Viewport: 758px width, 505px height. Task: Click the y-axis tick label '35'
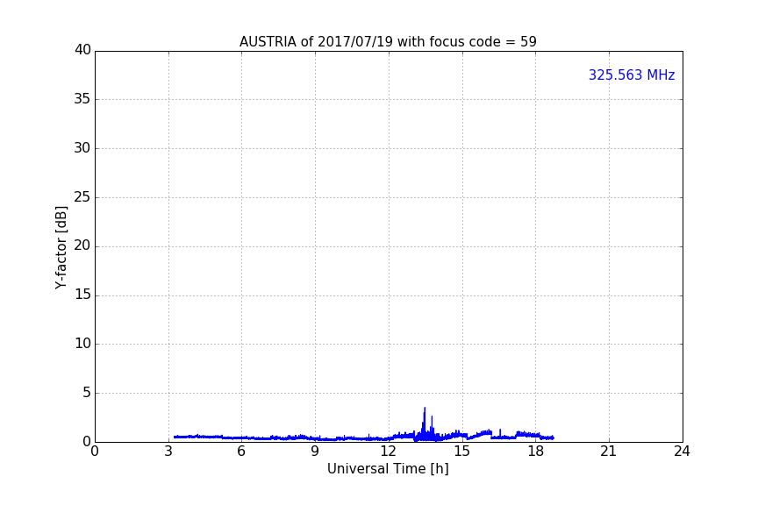click(82, 99)
